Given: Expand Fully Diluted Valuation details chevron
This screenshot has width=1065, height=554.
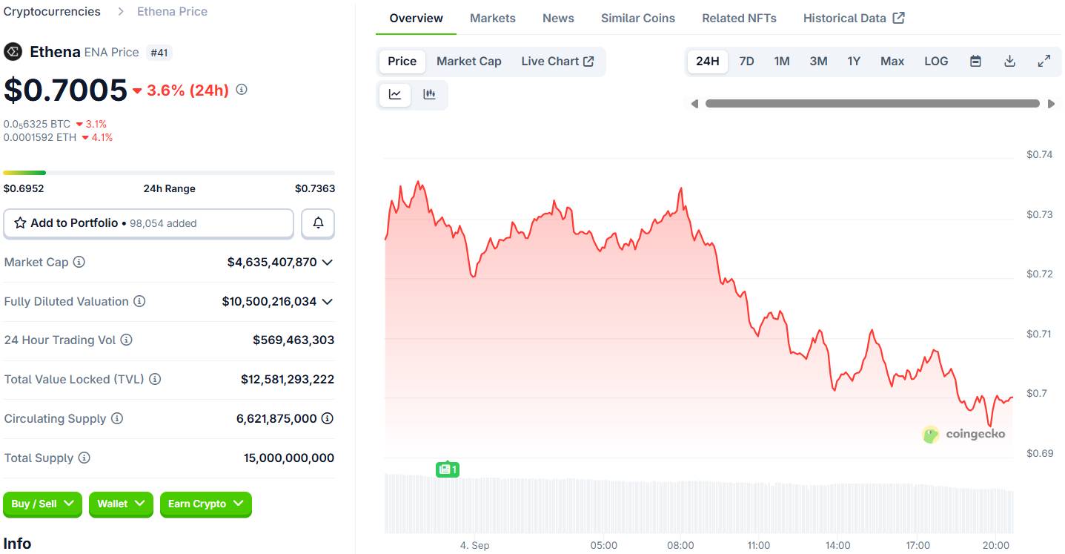Looking at the screenshot, I should pyautogui.click(x=328, y=302).
